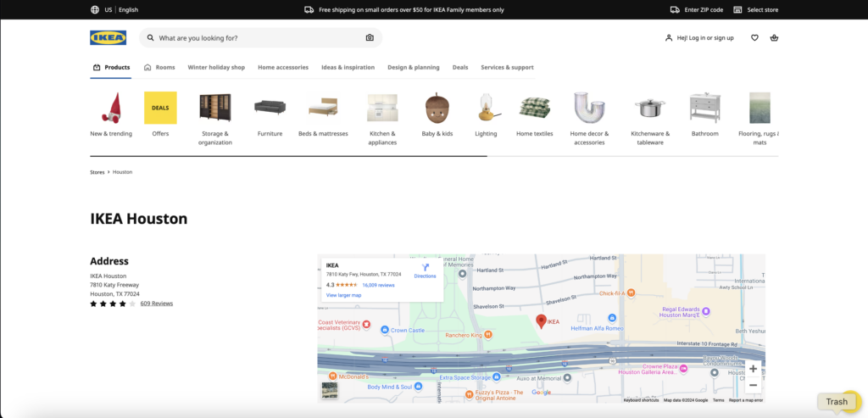Image resolution: width=868 pixels, height=418 pixels.
Task: Open the Deals menu item
Action: (460, 68)
